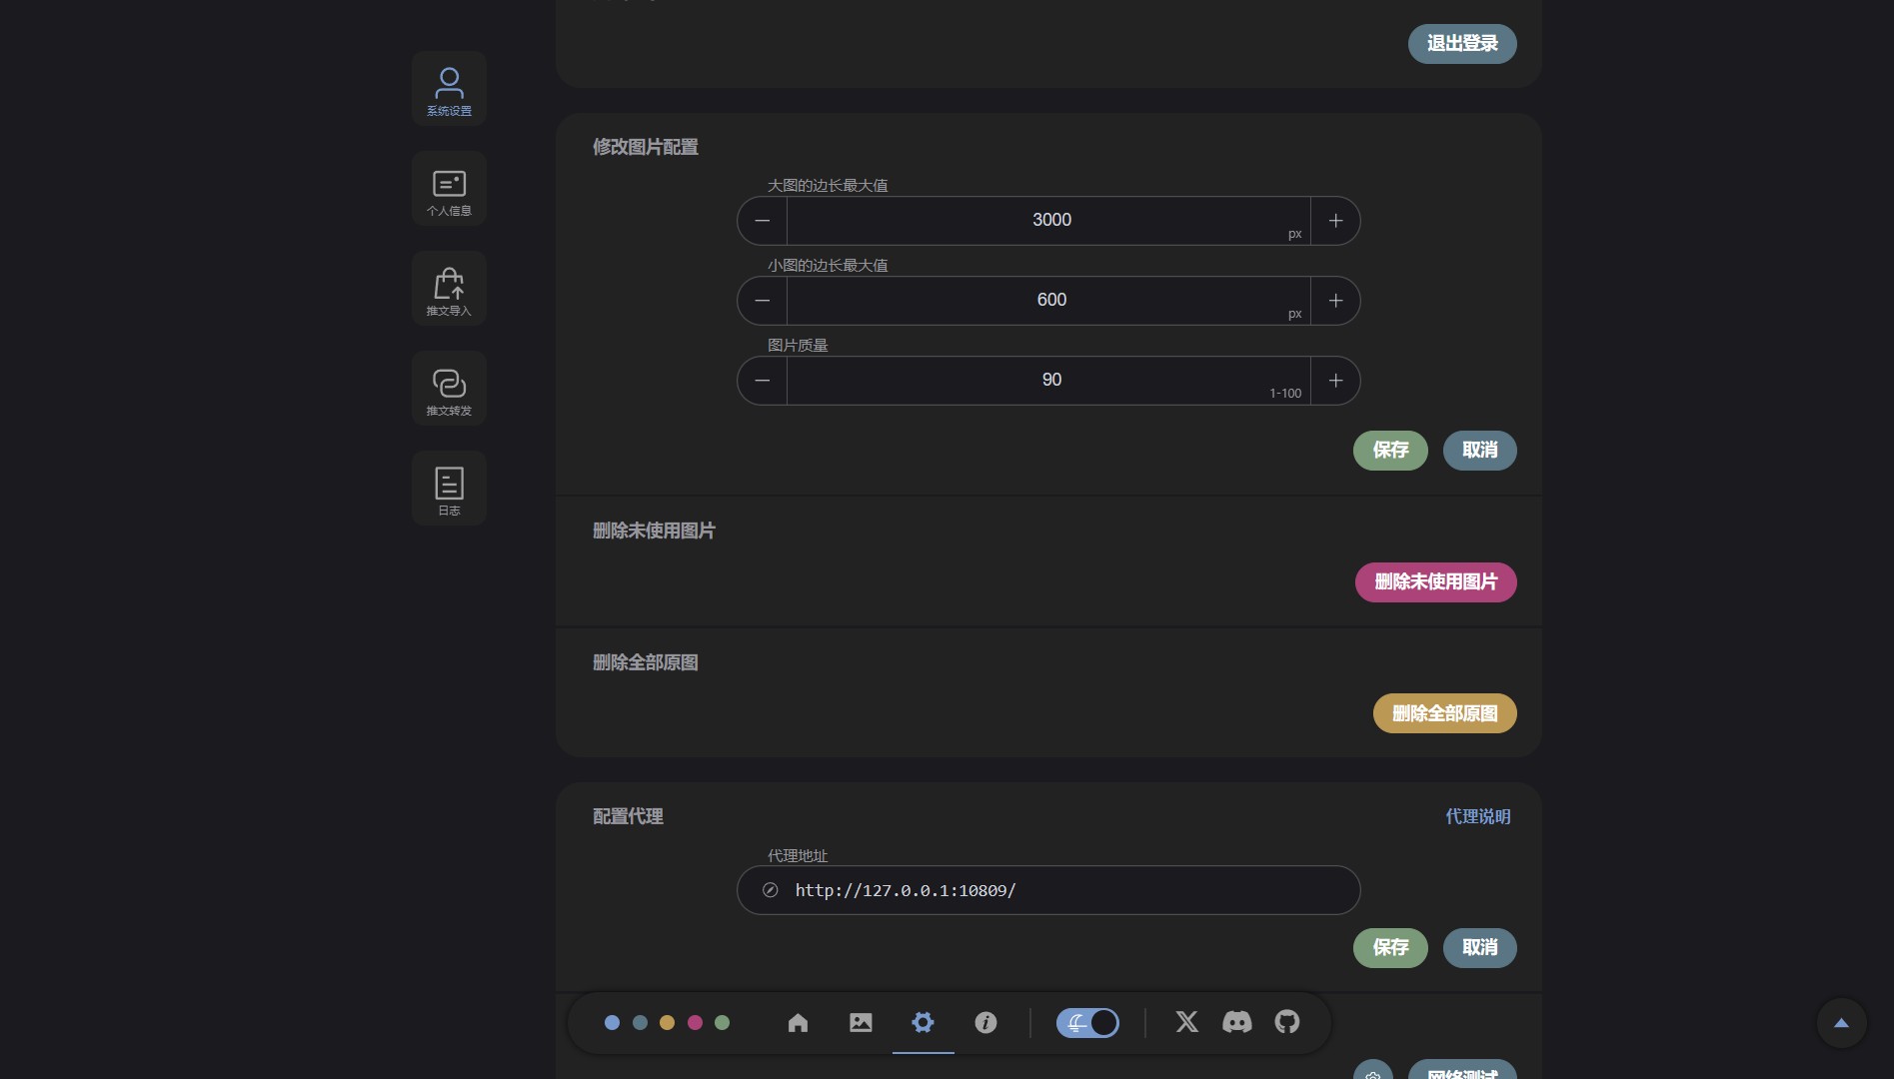Open the X (Twitter) link icon
Viewport: 1894px width, 1079px height.
pyautogui.click(x=1186, y=1022)
